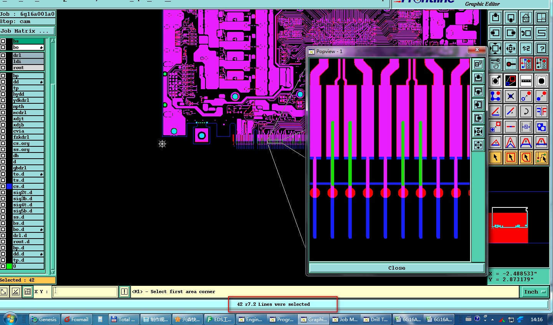Image resolution: width=553 pixels, height=325 pixels.
Task: Select the single arrow pointer select tool
Action: [x=495, y=158]
